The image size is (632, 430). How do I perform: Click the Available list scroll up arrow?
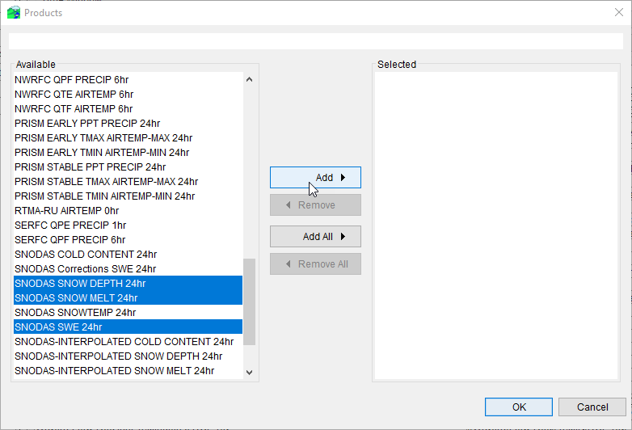coord(249,79)
